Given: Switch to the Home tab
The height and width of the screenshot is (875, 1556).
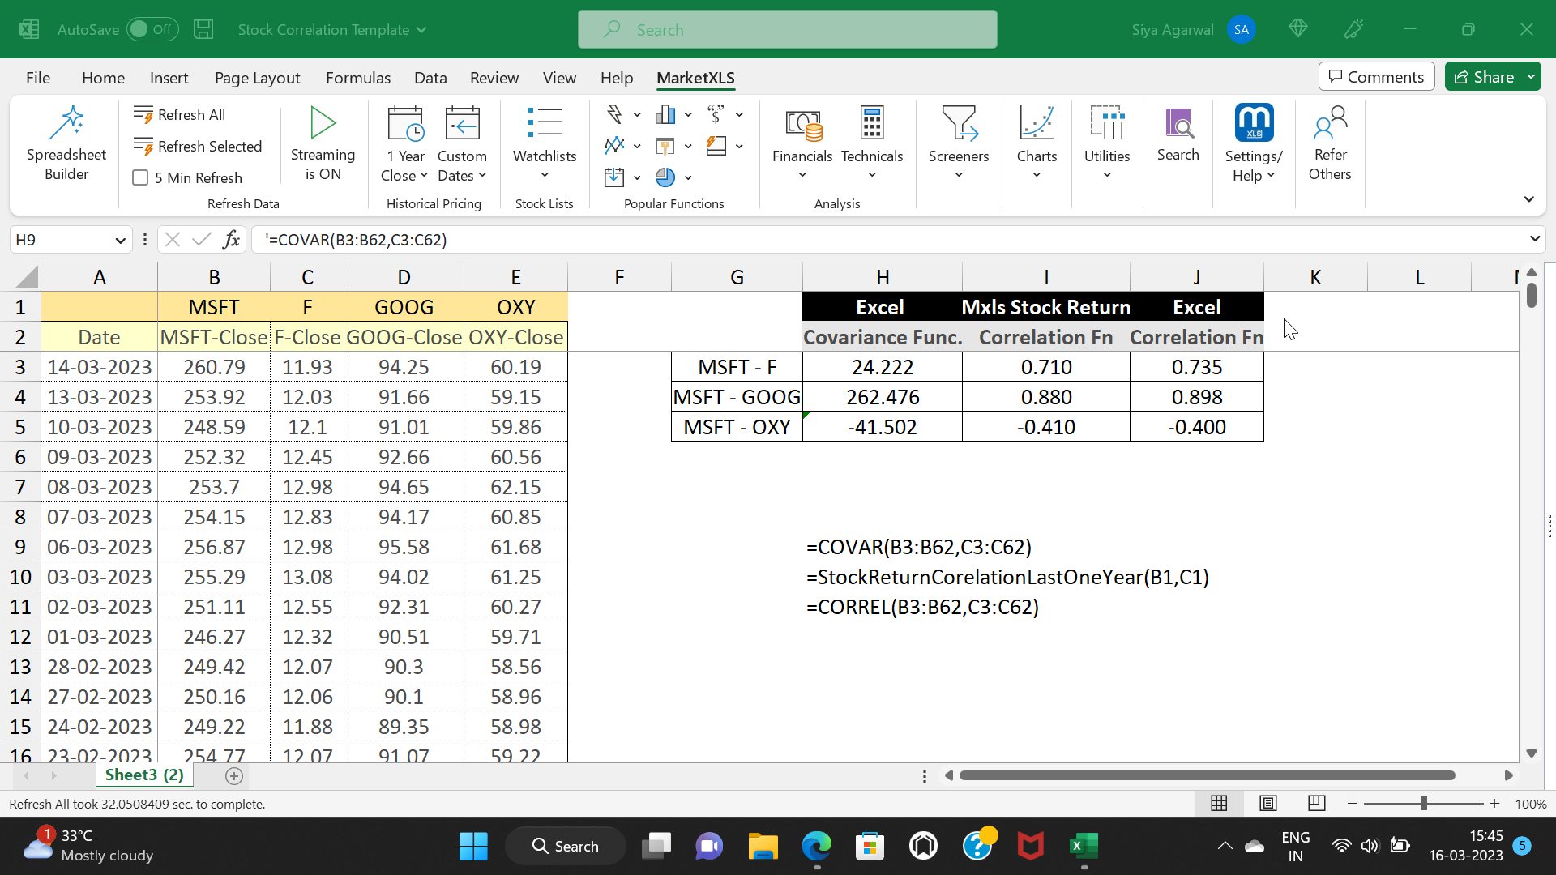Looking at the screenshot, I should [x=103, y=78].
